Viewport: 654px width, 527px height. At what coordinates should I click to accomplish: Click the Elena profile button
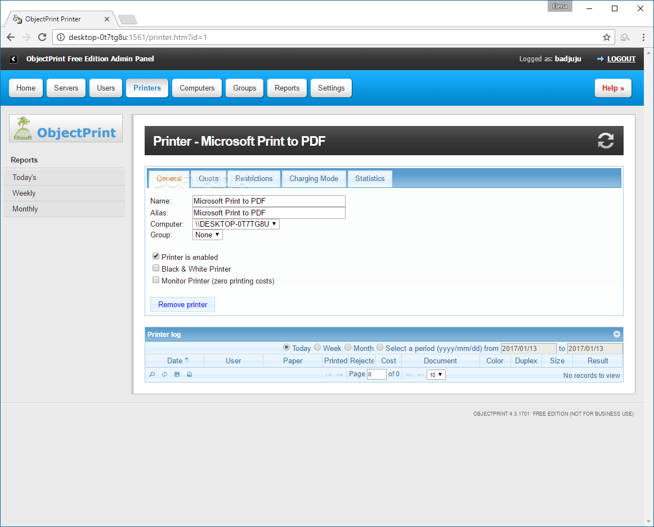tap(560, 6)
